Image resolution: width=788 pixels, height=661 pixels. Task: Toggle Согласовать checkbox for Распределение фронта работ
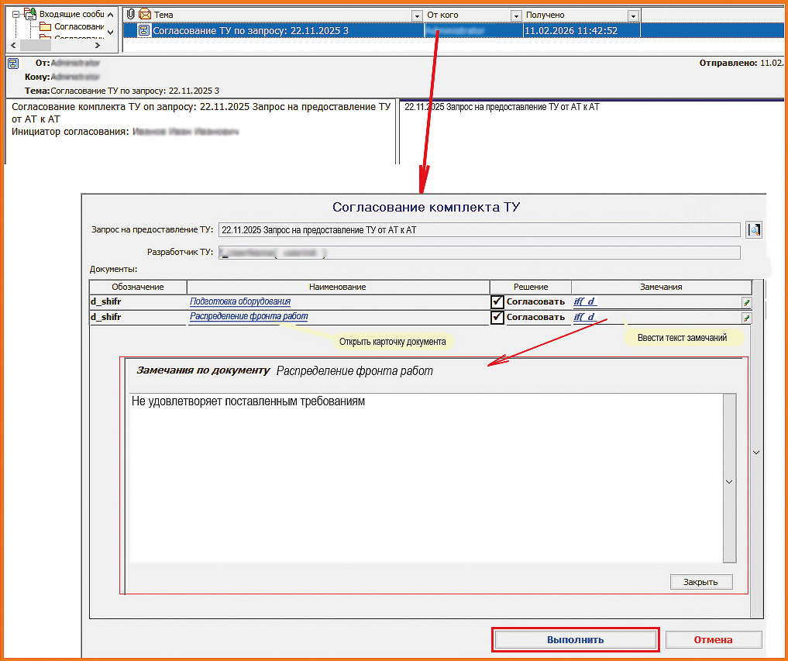(x=497, y=317)
